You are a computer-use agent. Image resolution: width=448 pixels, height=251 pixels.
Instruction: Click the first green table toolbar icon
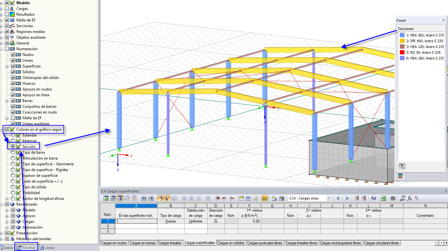(106, 198)
